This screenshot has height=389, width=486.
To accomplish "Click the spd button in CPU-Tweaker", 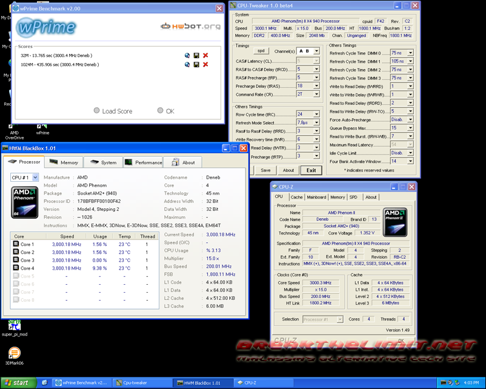I will [x=261, y=51].
